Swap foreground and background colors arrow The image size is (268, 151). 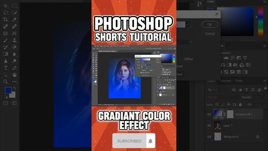pos(15,89)
